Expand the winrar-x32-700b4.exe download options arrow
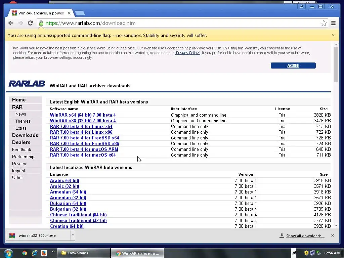The height and width of the screenshot is (258, 344). pyautogui.click(x=73, y=235)
